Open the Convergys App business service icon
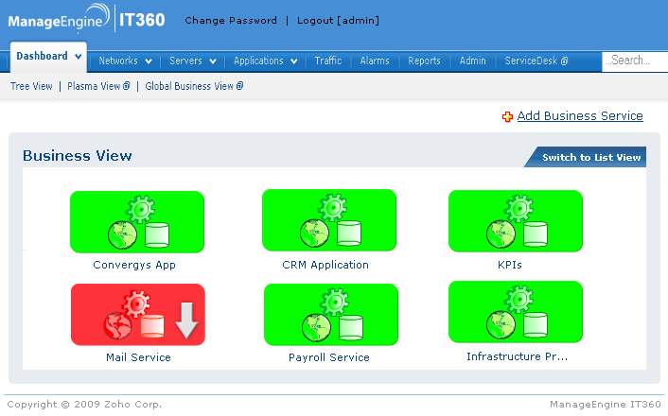The image size is (668, 416). [137, 222]
